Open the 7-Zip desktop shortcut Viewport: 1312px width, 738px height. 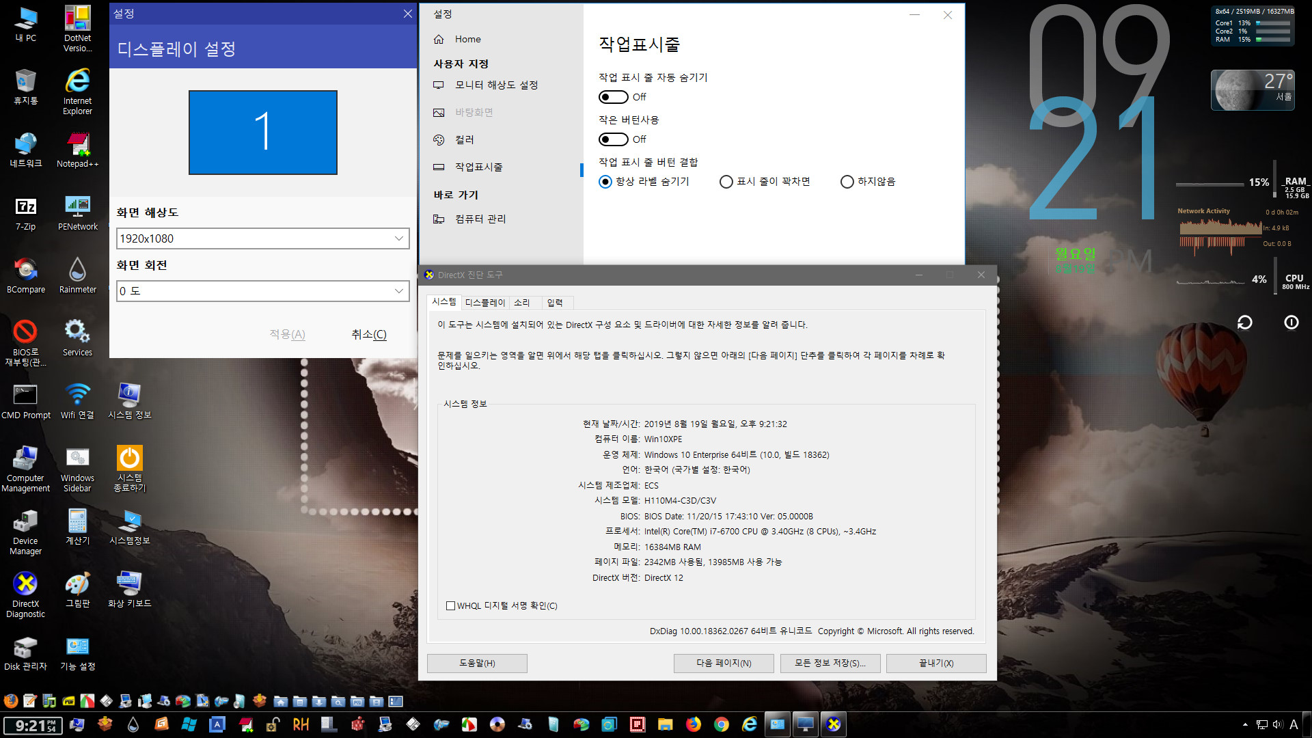click(x=26, y=213)
